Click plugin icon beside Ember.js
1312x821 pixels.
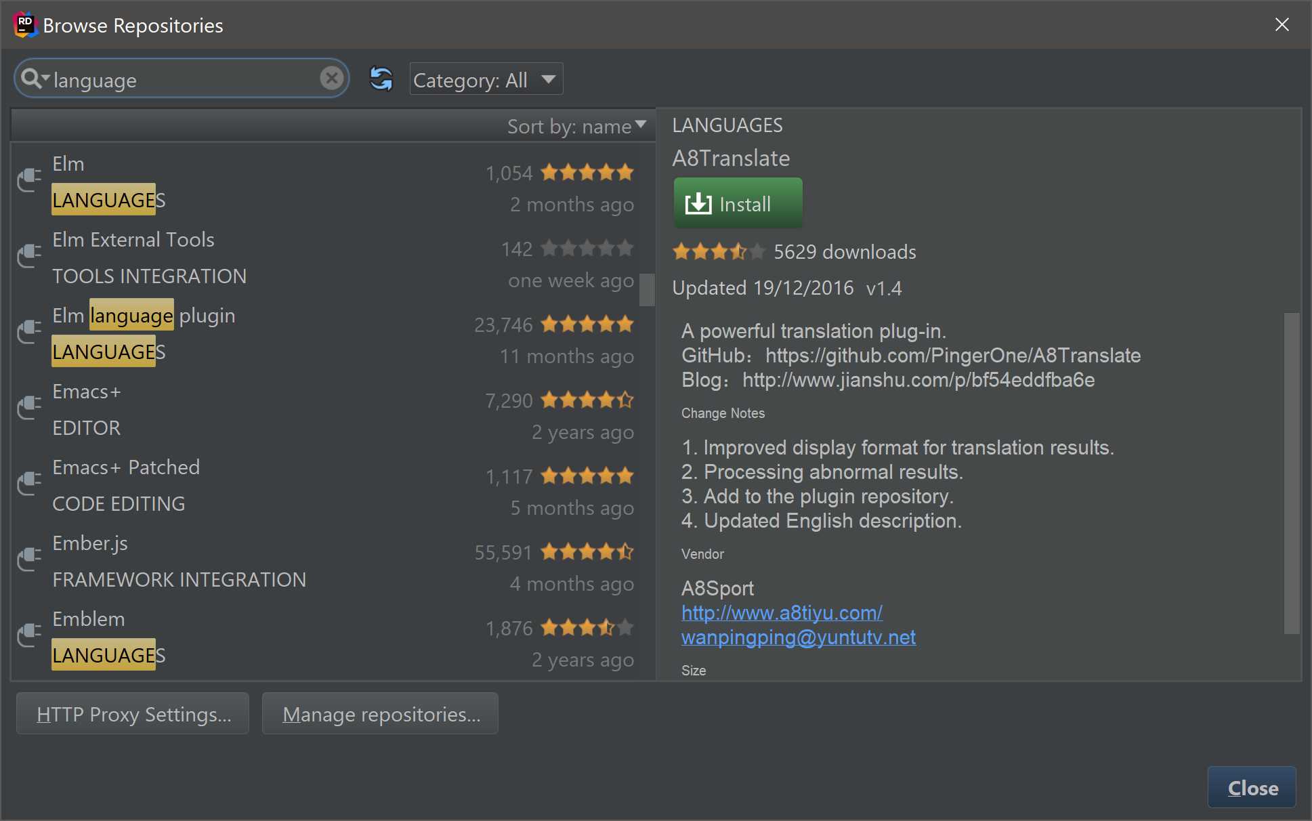pos(29,560)
